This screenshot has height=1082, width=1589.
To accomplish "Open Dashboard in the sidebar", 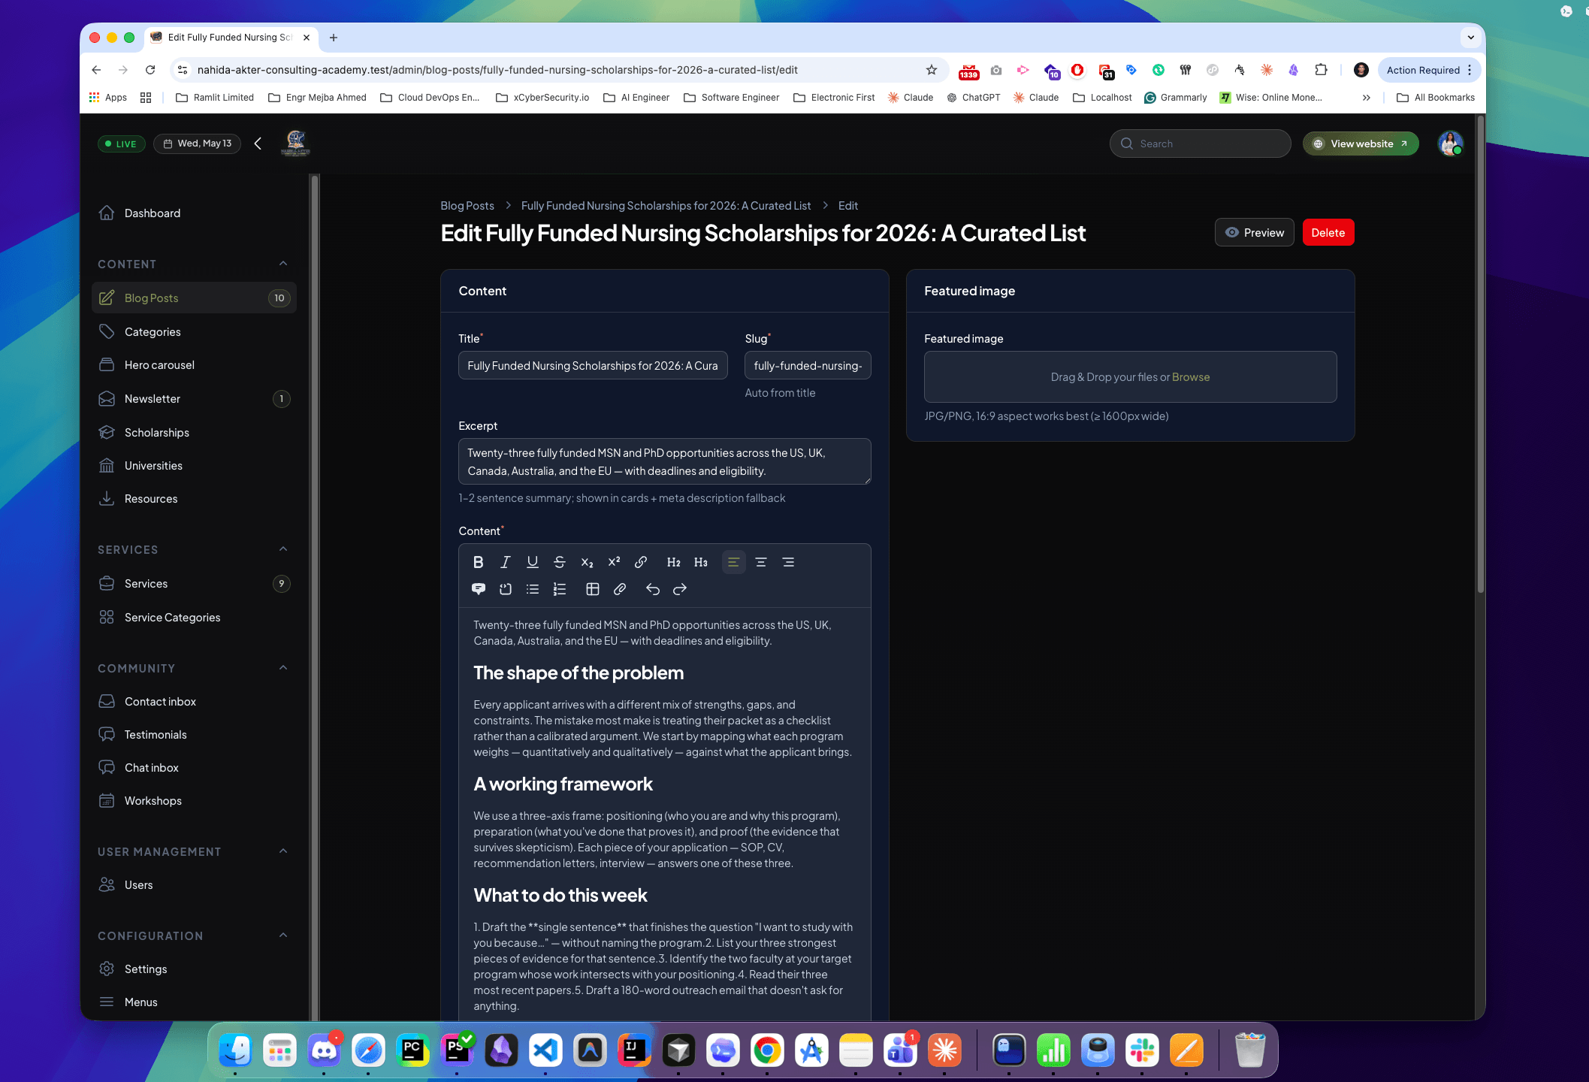I will (x=194, y=213).
